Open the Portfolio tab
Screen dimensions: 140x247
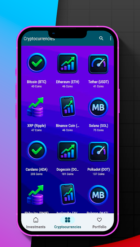pos(99,223)
